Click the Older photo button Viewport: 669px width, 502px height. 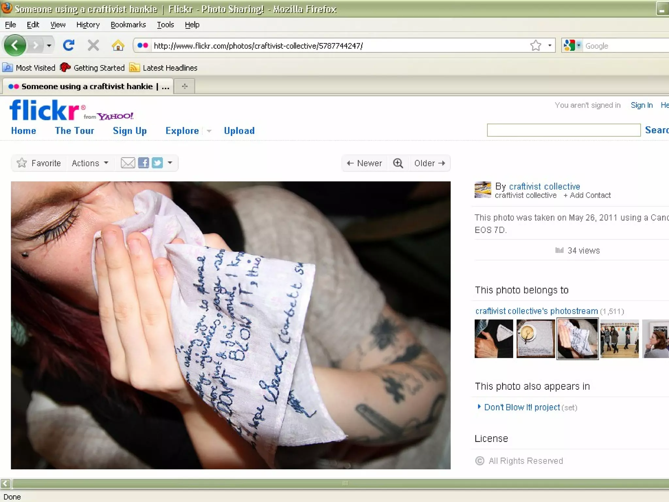click(429, 163)
